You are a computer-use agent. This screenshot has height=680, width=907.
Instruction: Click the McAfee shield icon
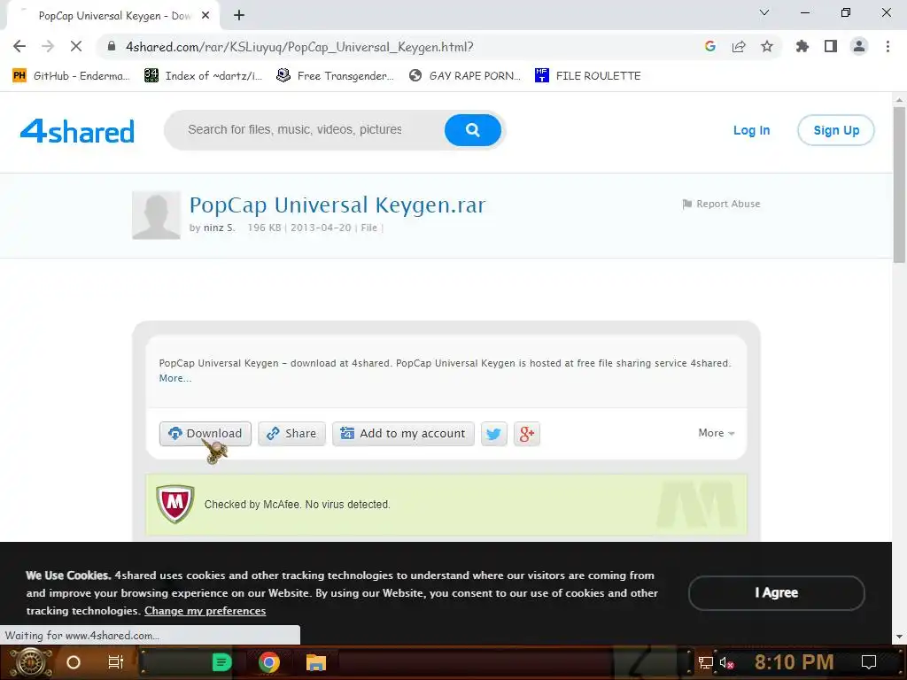[x=175, y=504]
